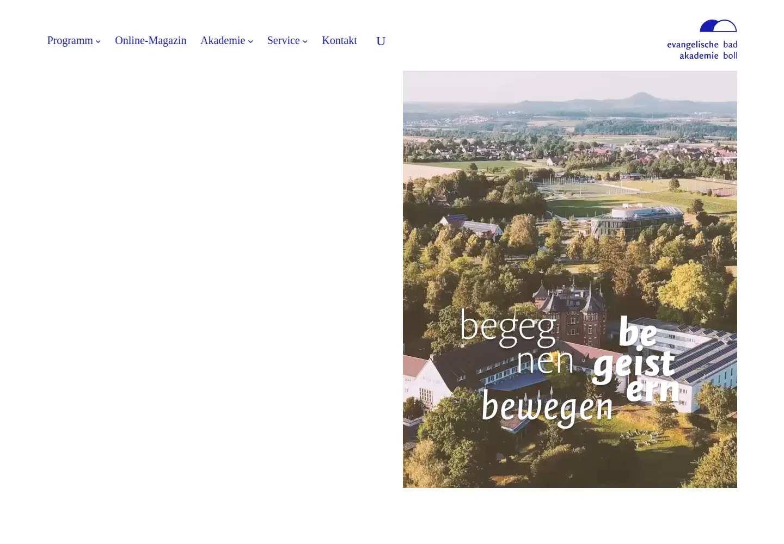
Task: Click the Evangelische Akademie Bad Boll logo
Action: (702, 40)
